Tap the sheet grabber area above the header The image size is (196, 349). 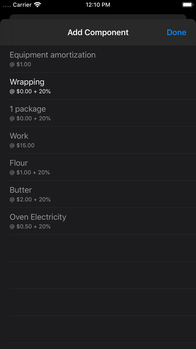pyautogui.click(x=98, y=16)
